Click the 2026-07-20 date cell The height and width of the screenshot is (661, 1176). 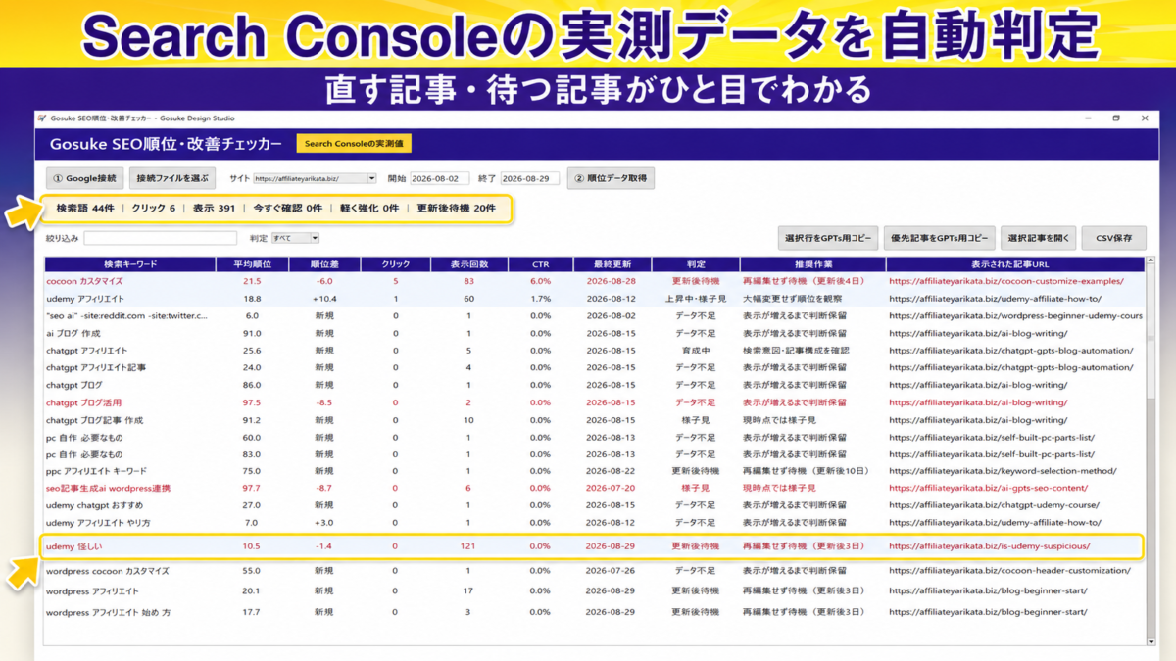pos(611,488)
